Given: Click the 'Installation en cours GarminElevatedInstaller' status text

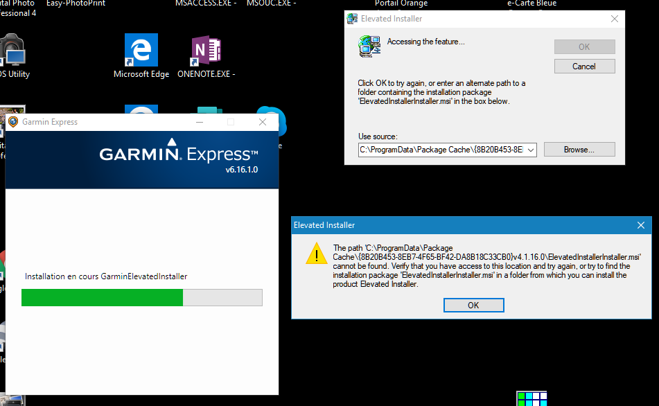Looking at the screenshot, I should coord(106,276).
